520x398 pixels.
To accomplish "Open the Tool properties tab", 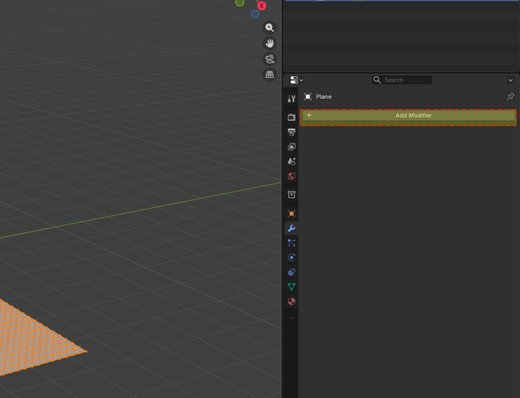I will tap(292, 99).
